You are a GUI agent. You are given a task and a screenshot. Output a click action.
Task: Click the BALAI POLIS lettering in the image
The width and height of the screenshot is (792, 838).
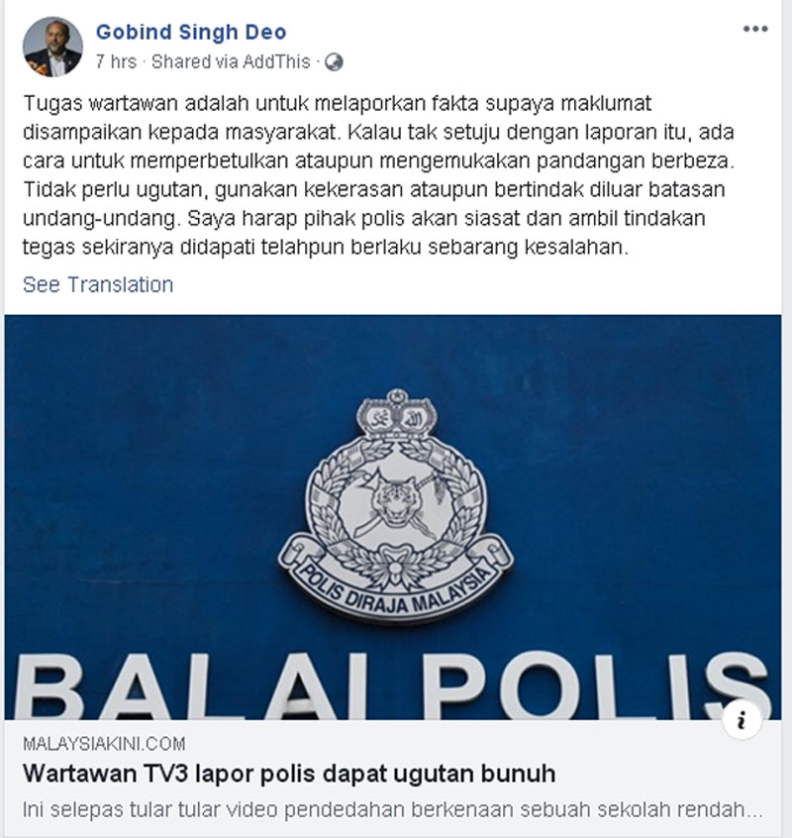click(392, 685)
